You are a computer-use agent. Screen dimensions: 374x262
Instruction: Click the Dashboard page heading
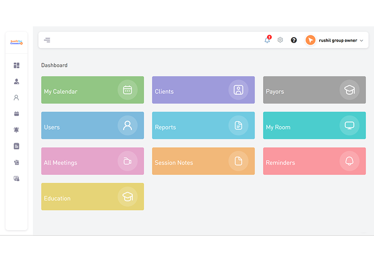tap(54, 65)
